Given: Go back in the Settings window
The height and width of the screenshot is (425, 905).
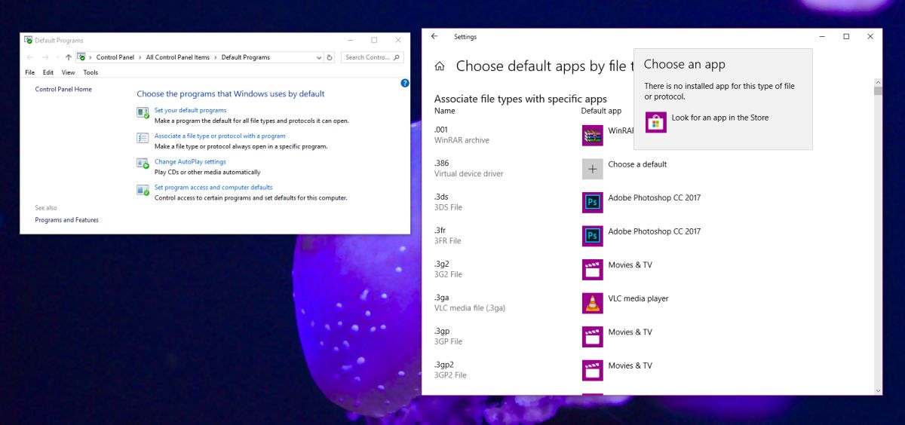Looking at the screenshot, I should [434, 36].
